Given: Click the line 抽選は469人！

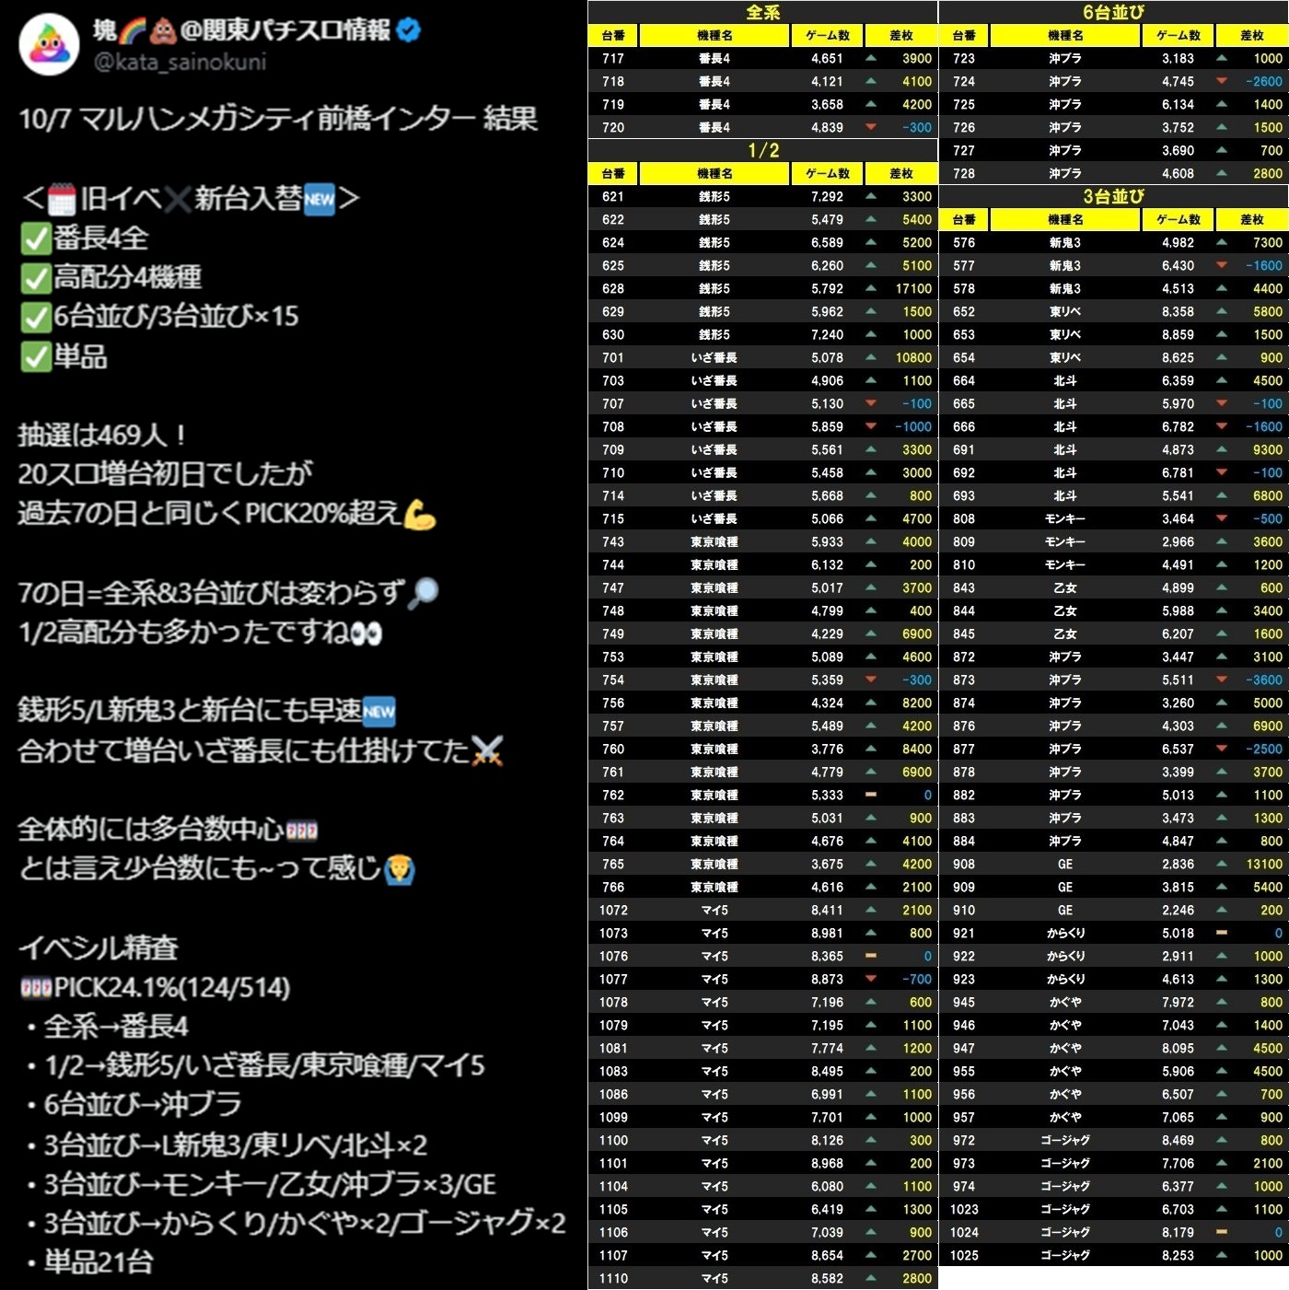Looking at the screenshot, I should tap(102, 436).
